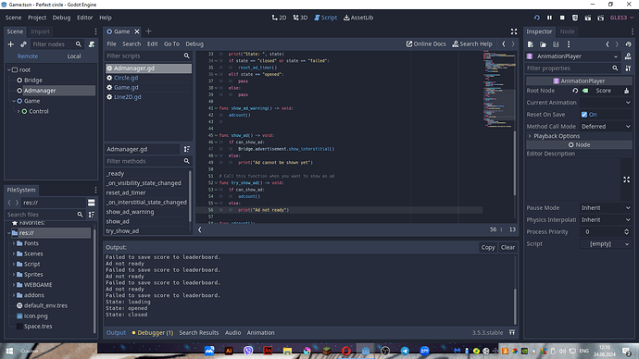Toggle distraction-free mode in script editor
Screen dimensions: 639x359
click(514, 31)
